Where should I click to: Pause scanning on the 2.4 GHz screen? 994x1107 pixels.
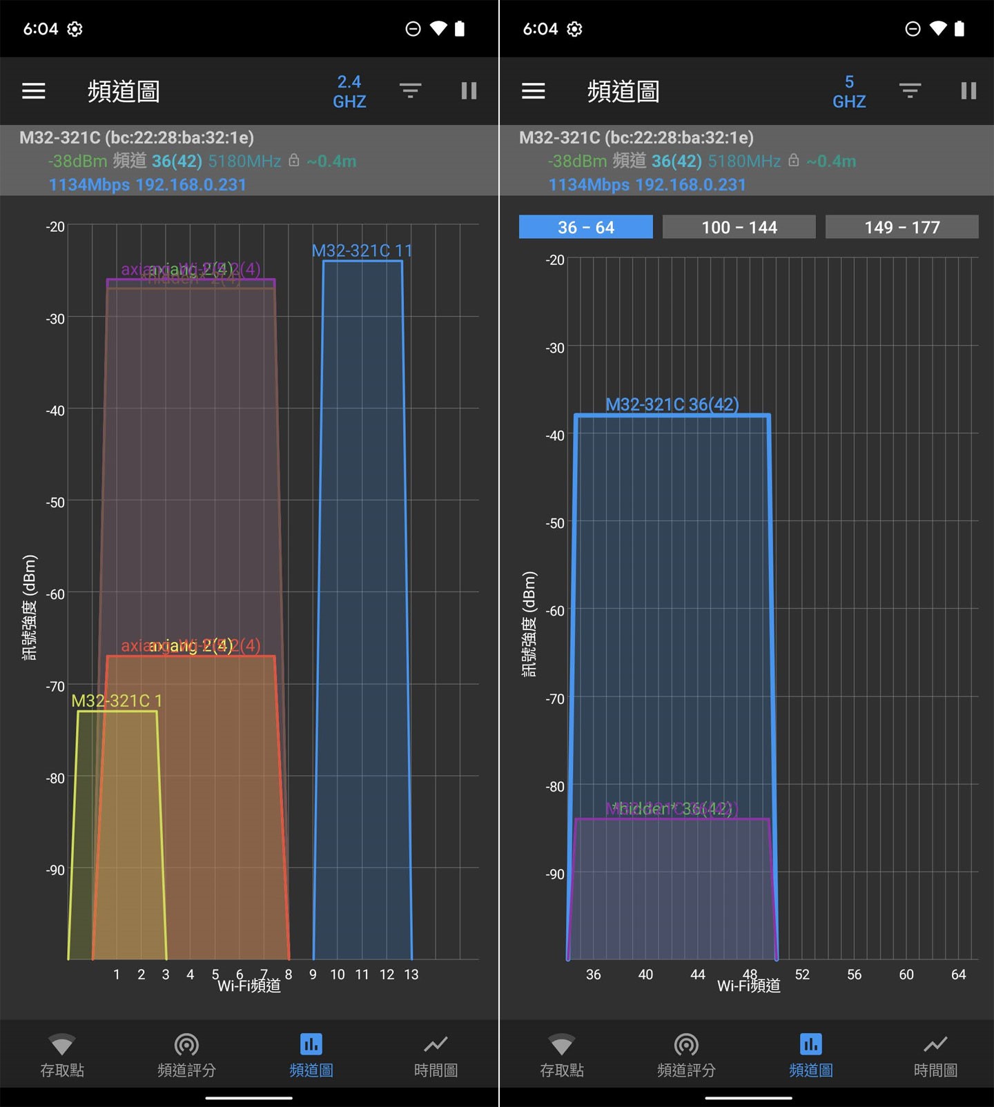click(469, 91)
